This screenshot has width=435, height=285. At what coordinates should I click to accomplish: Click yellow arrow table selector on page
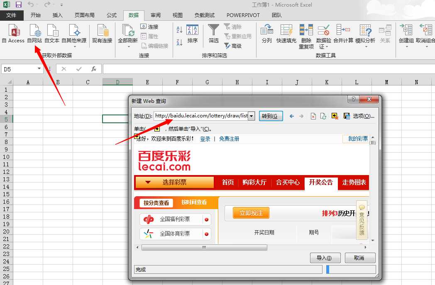tap(137, 136)
